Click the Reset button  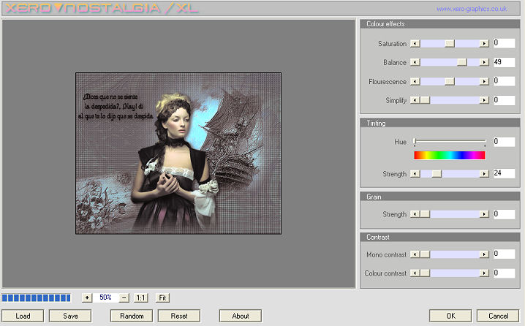pos(179,316)
